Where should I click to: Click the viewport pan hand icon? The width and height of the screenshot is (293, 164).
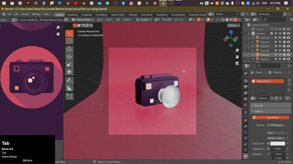237,56
